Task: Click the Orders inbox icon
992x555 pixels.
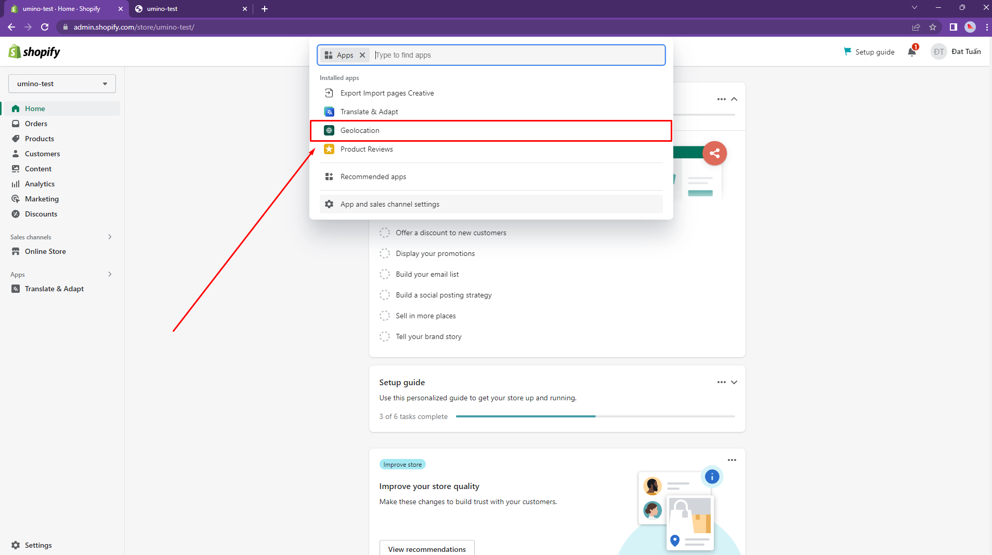Action: point(16,124)
